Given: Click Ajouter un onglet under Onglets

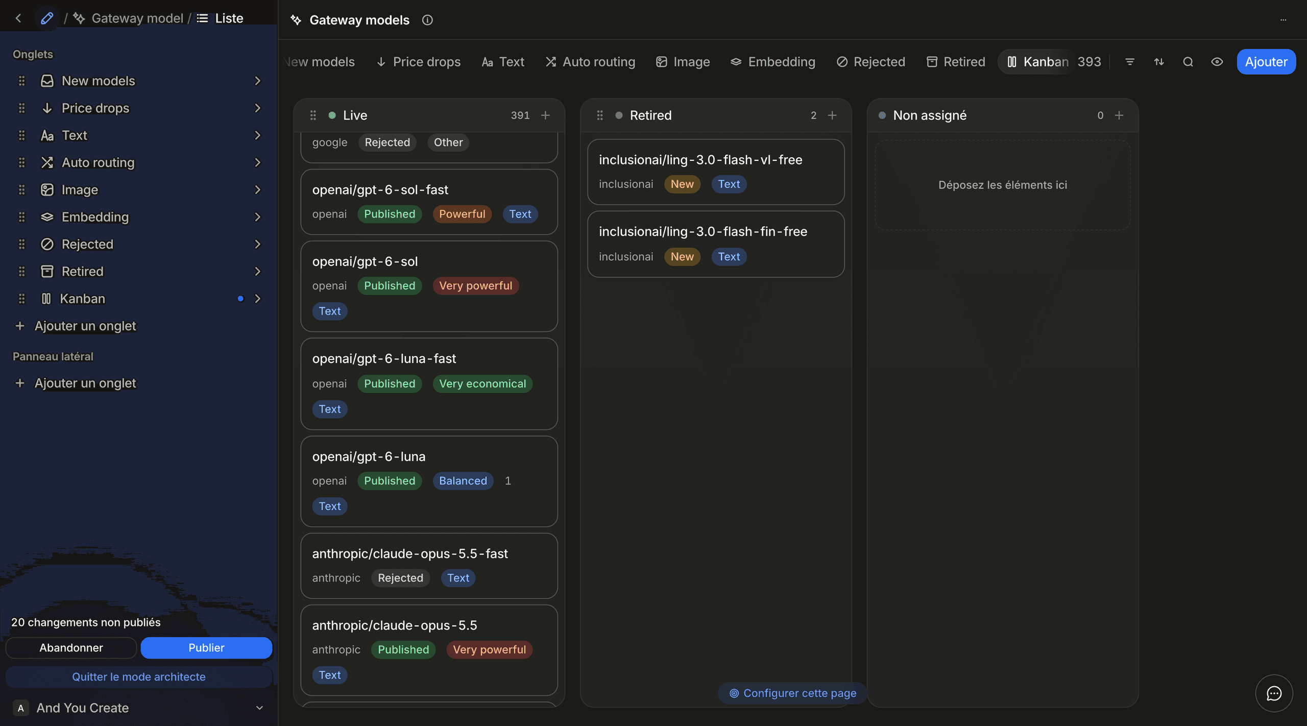Looking at the screenshot, I should click(76, 326).
